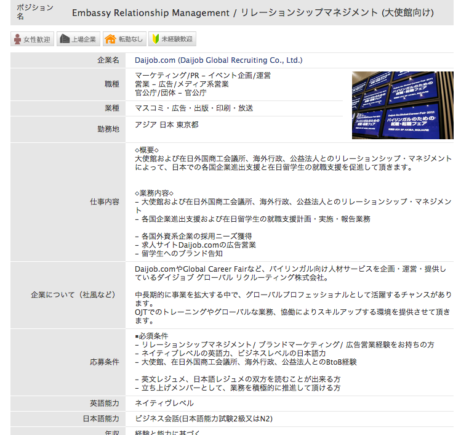Click the ■必須条件 heading
This screenshot has width=461, height=435.
[x=151, y=336]
